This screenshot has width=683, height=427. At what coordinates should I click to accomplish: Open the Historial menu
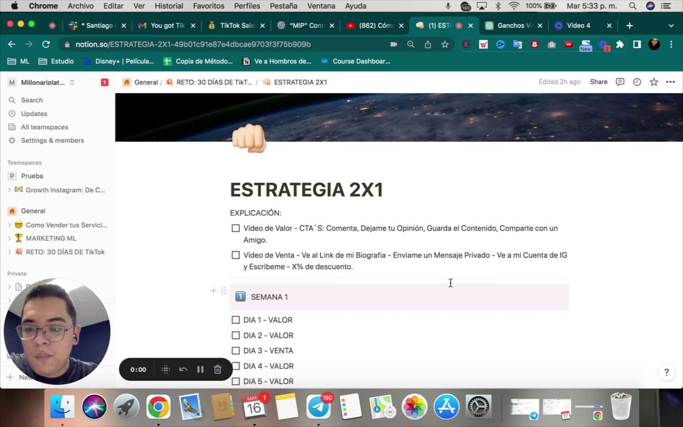168,6
